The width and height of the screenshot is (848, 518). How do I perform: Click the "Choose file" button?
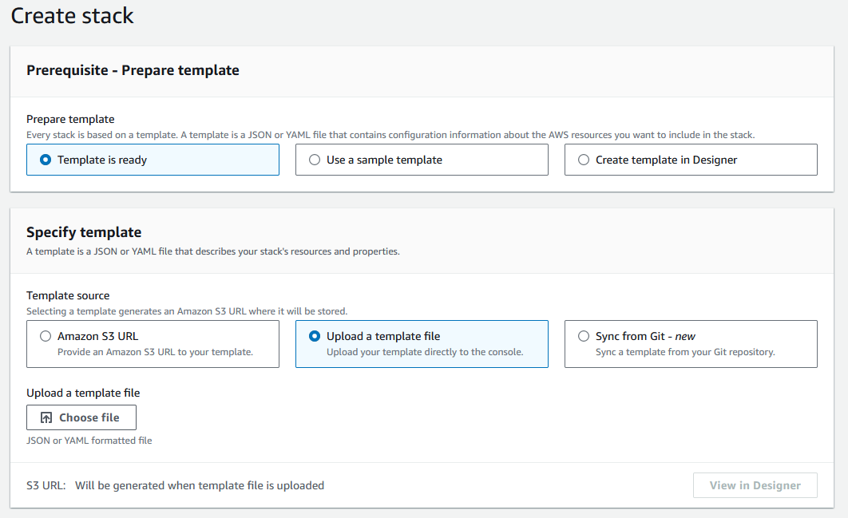(81, 417)
